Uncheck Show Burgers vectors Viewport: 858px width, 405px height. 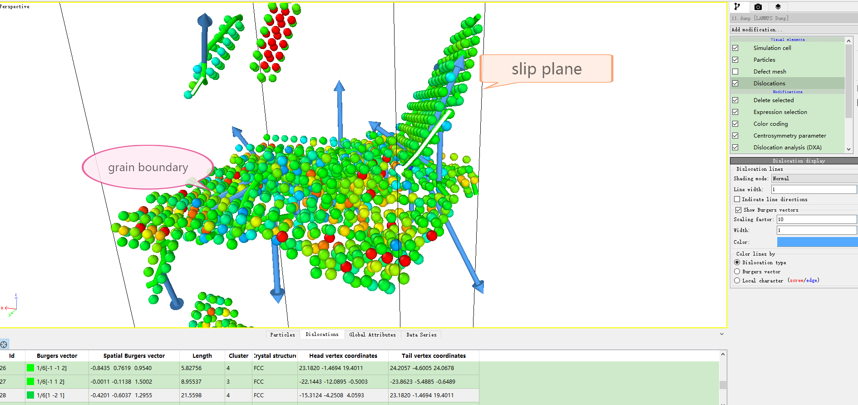(738, 210)
